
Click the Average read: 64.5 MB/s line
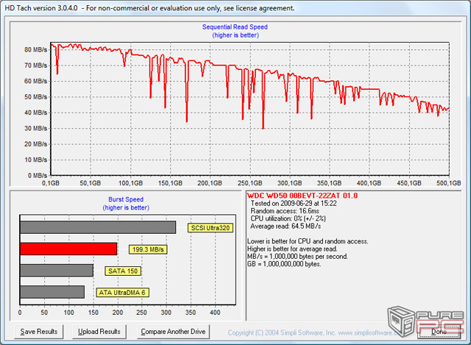286,226
